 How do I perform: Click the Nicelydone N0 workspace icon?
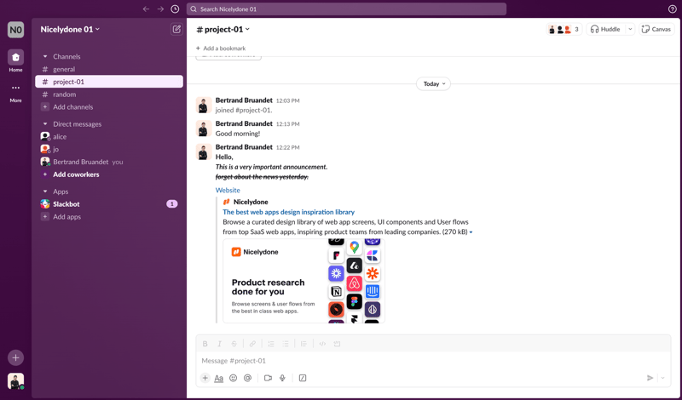point(15,30)
